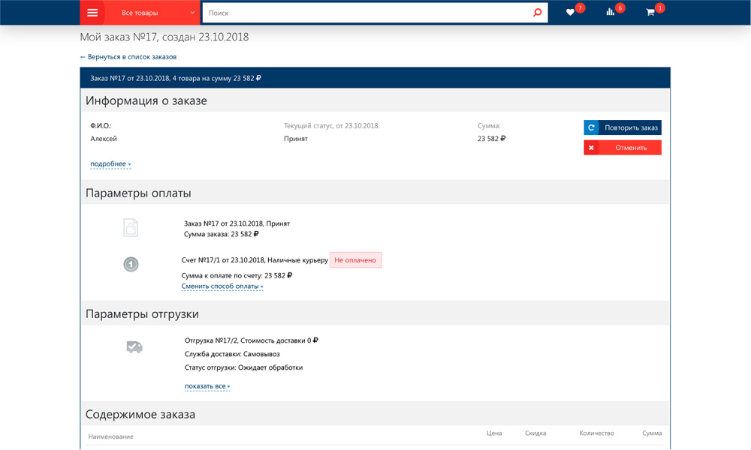The width and height of the screenshot is (751, 450).
Task: Click the delivery truck shipment icon
Action: click(x=134, y=346)
